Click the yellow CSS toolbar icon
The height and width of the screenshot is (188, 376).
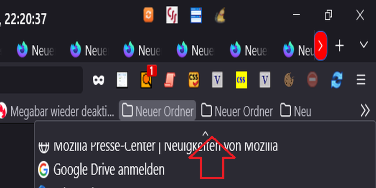241,80
